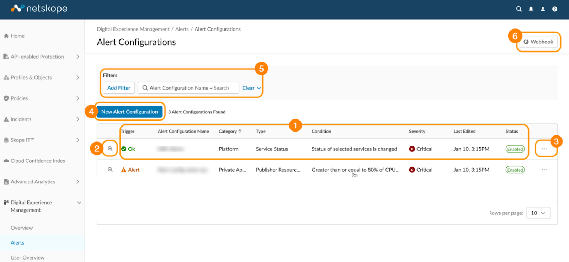The height and width of the screenshot is (262, 569).
Task: Expand API-enabled Protection chevron
Action: click(x=78, y=57)
